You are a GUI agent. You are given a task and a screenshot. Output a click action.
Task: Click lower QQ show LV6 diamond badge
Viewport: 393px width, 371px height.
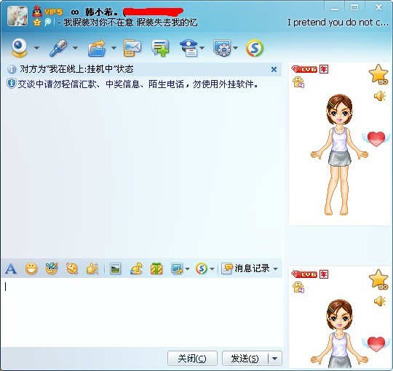point(304,274)
